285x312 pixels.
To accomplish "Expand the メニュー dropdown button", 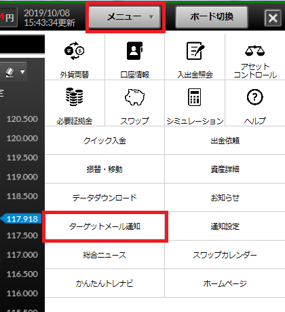I will coord(125,17).
